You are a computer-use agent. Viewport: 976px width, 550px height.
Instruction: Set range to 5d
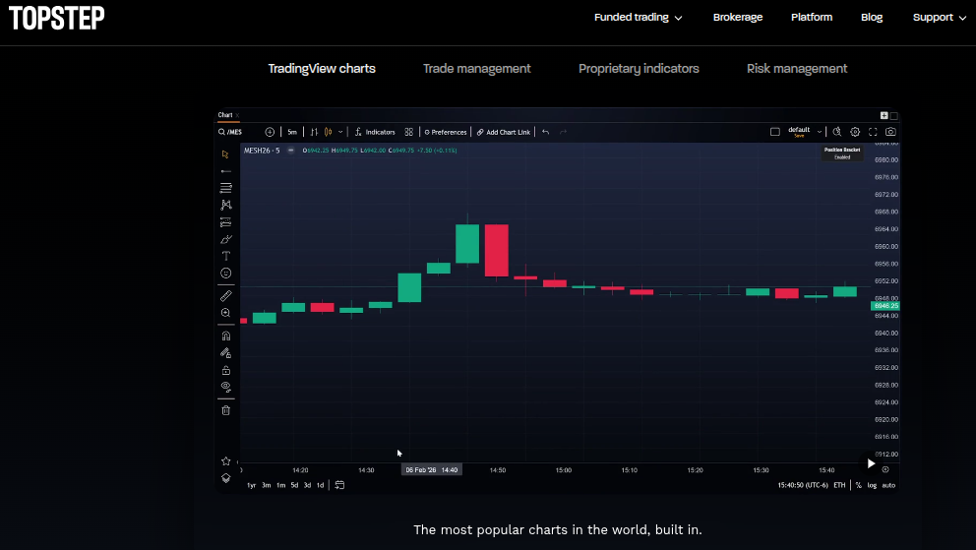294,485
